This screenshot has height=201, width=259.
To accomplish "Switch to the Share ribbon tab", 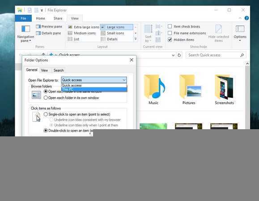I will coord(58,18).
